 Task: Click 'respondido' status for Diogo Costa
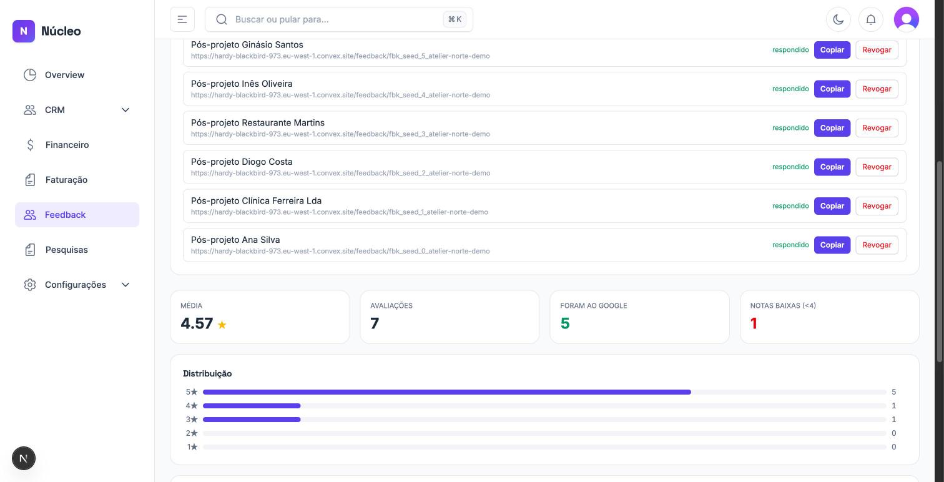point(790,167)
